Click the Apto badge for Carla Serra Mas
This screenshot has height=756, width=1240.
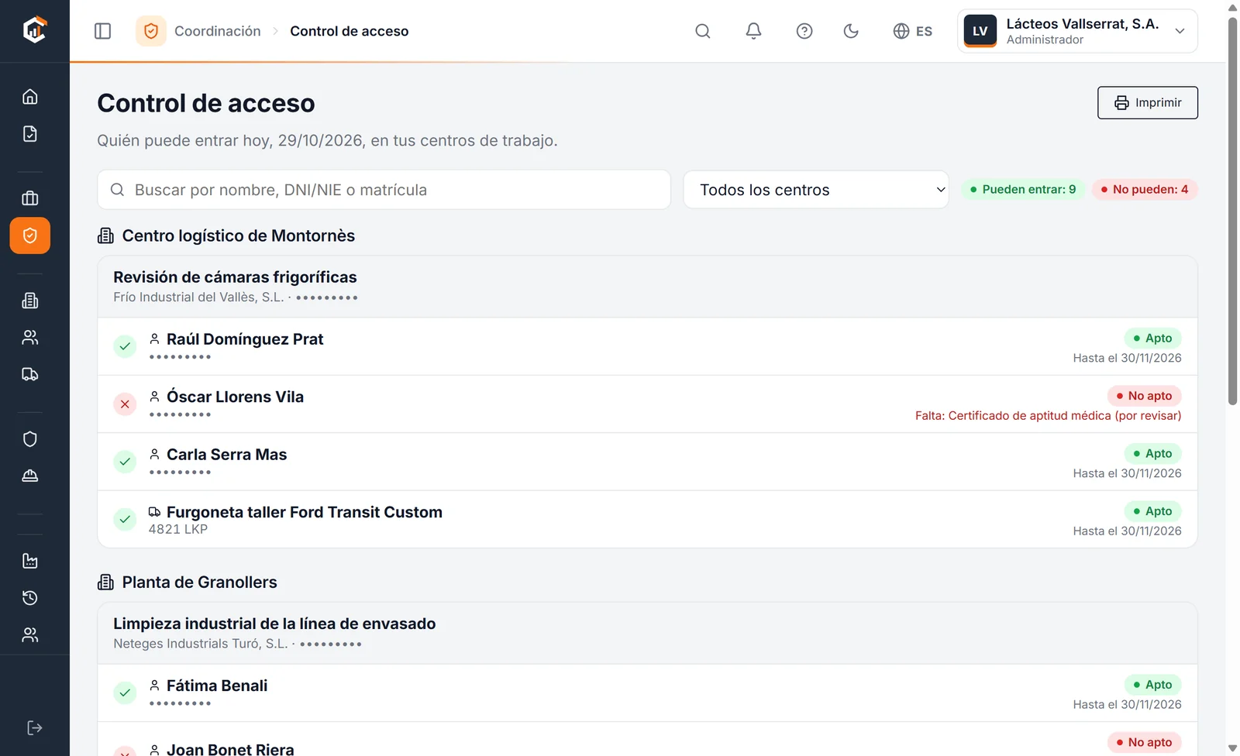[1153, 453]
